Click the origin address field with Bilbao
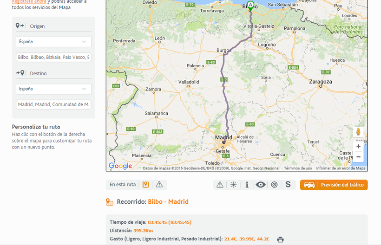Screen dimensions: 381x245 point(53,58)
